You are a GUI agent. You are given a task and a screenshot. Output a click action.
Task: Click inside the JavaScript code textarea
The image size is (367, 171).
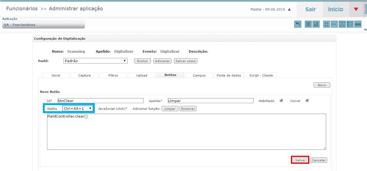(x=187, y=131)
